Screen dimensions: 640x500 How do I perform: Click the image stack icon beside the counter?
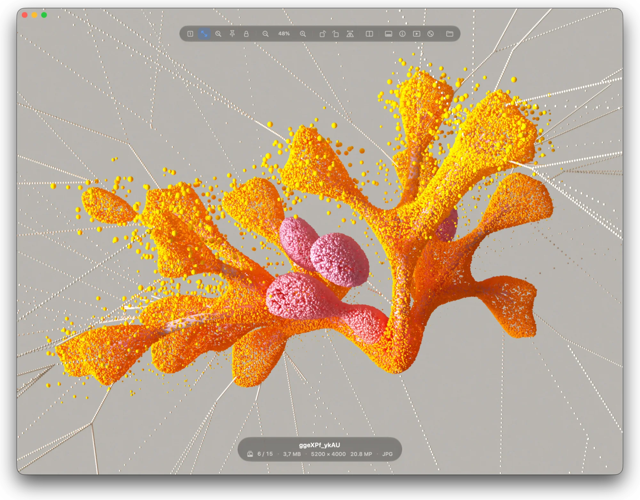250,454
